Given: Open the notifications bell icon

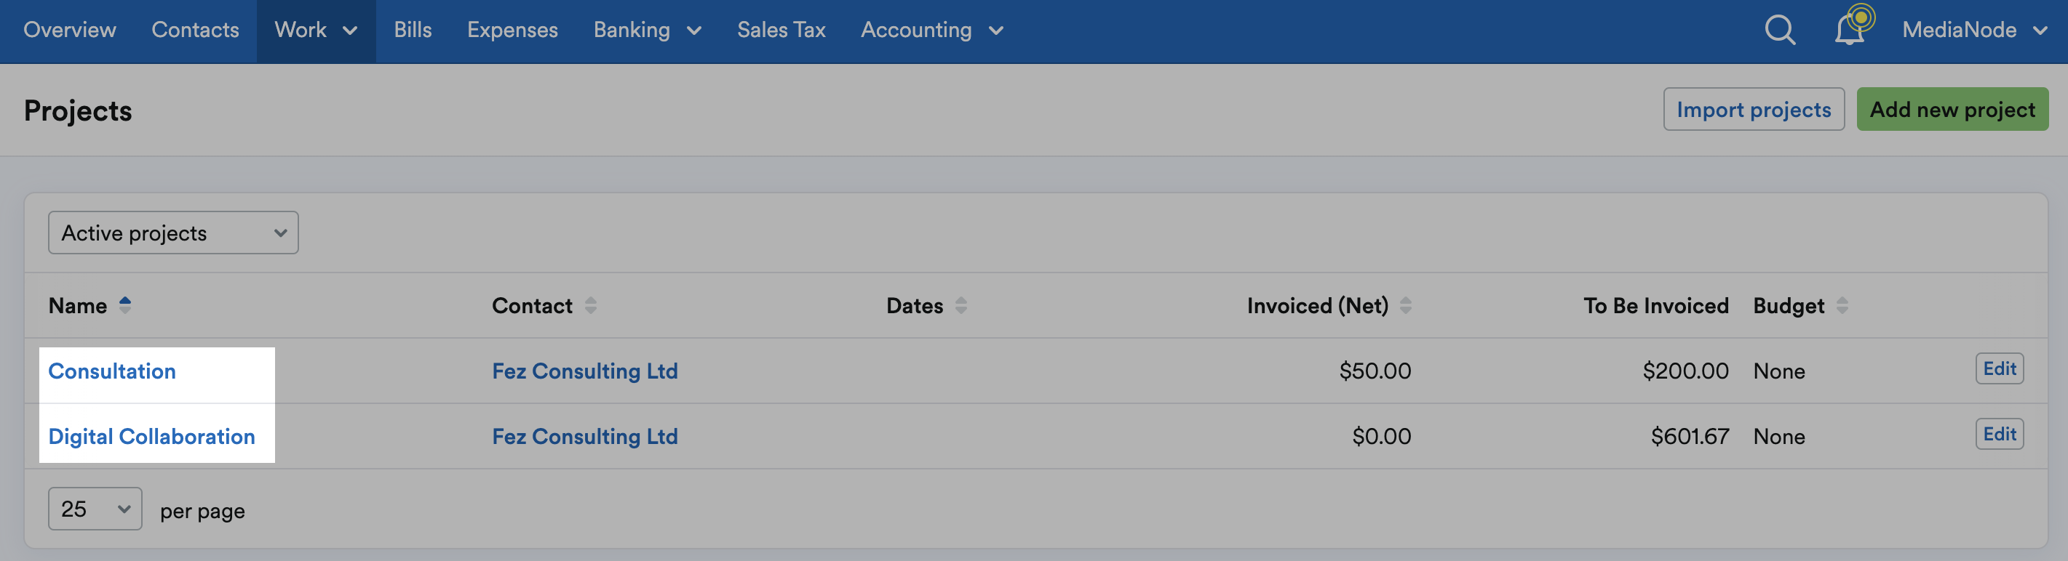Looking at the screenshot, I should [x=1850, y=30].
